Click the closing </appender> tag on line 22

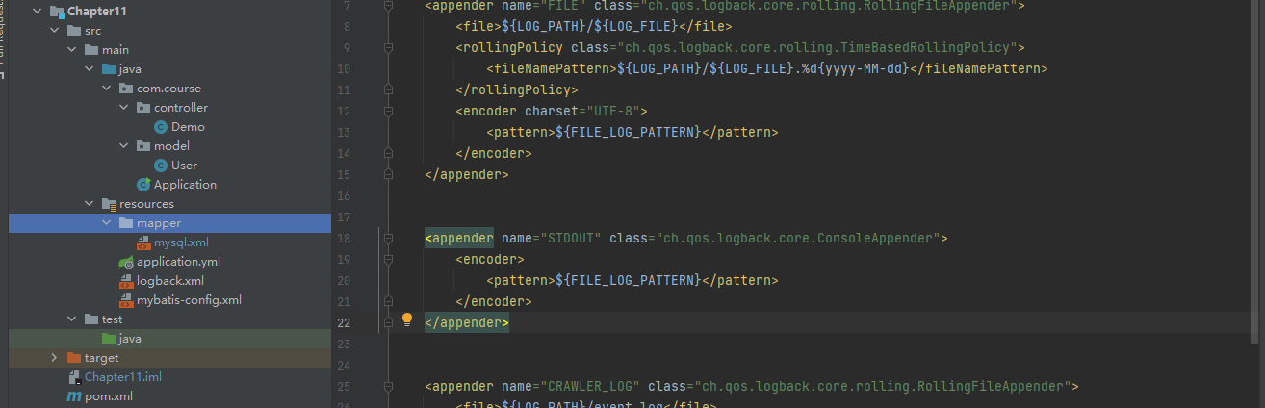467,322
